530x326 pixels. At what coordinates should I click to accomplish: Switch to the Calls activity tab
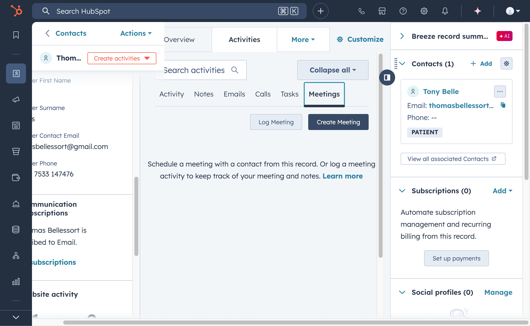pos(263,94)
